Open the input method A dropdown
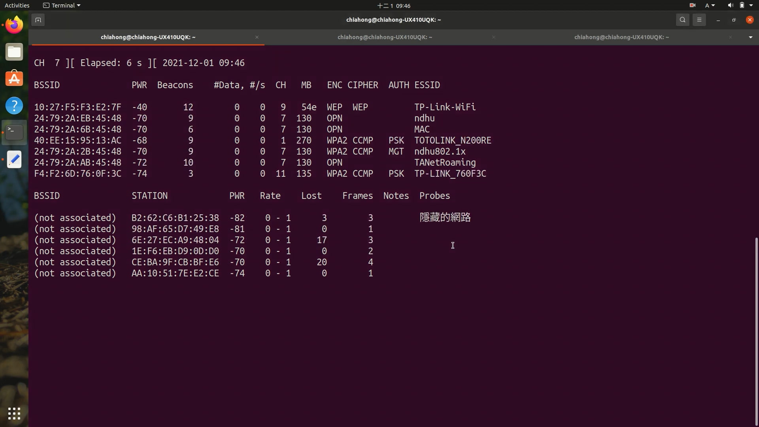Viewport: 759px width, 427px height. click(x=710, y=6)
